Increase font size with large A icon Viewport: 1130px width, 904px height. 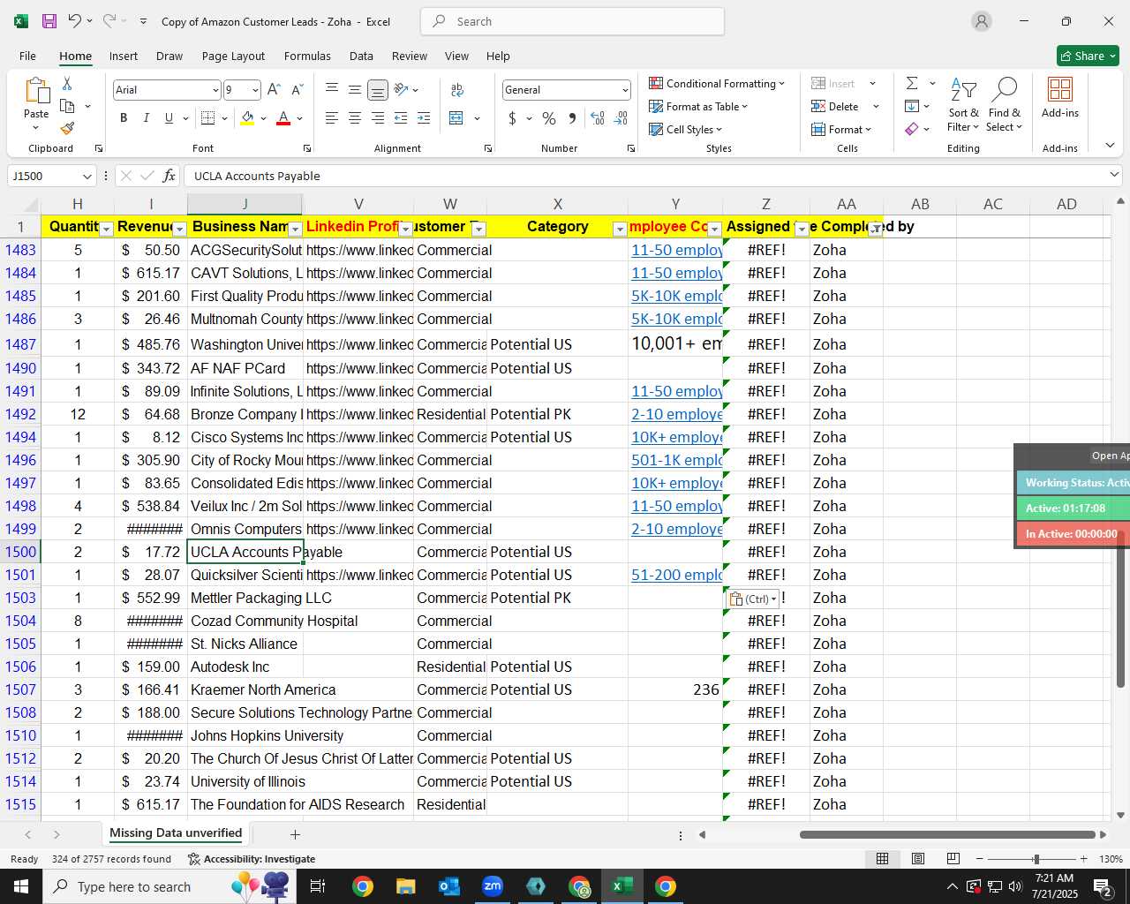274,90
